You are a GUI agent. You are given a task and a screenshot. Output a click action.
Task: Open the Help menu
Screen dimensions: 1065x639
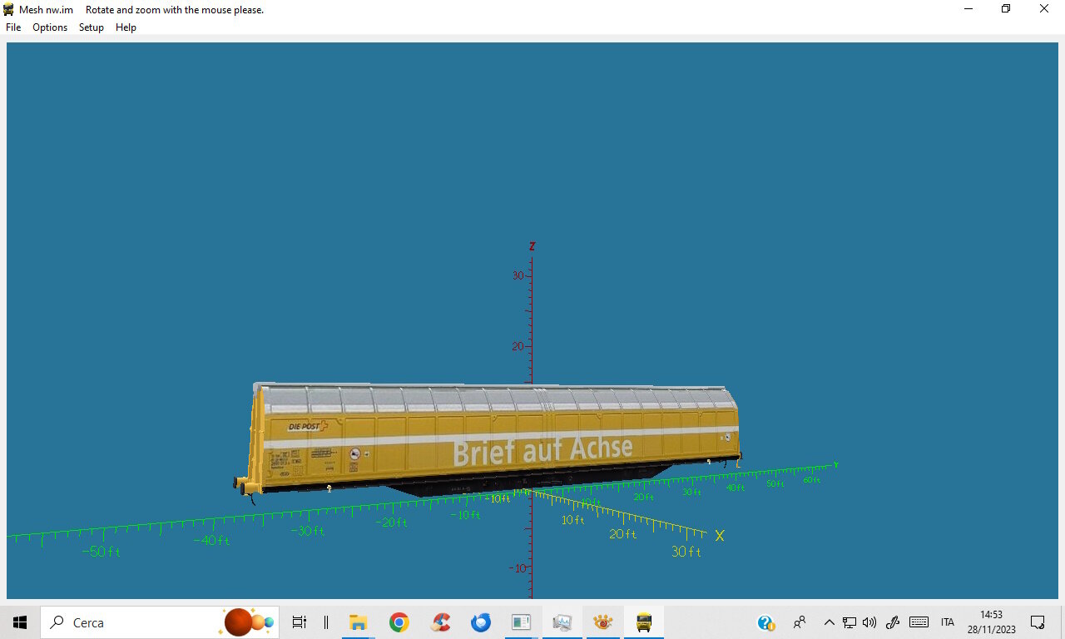pos(126,27)
